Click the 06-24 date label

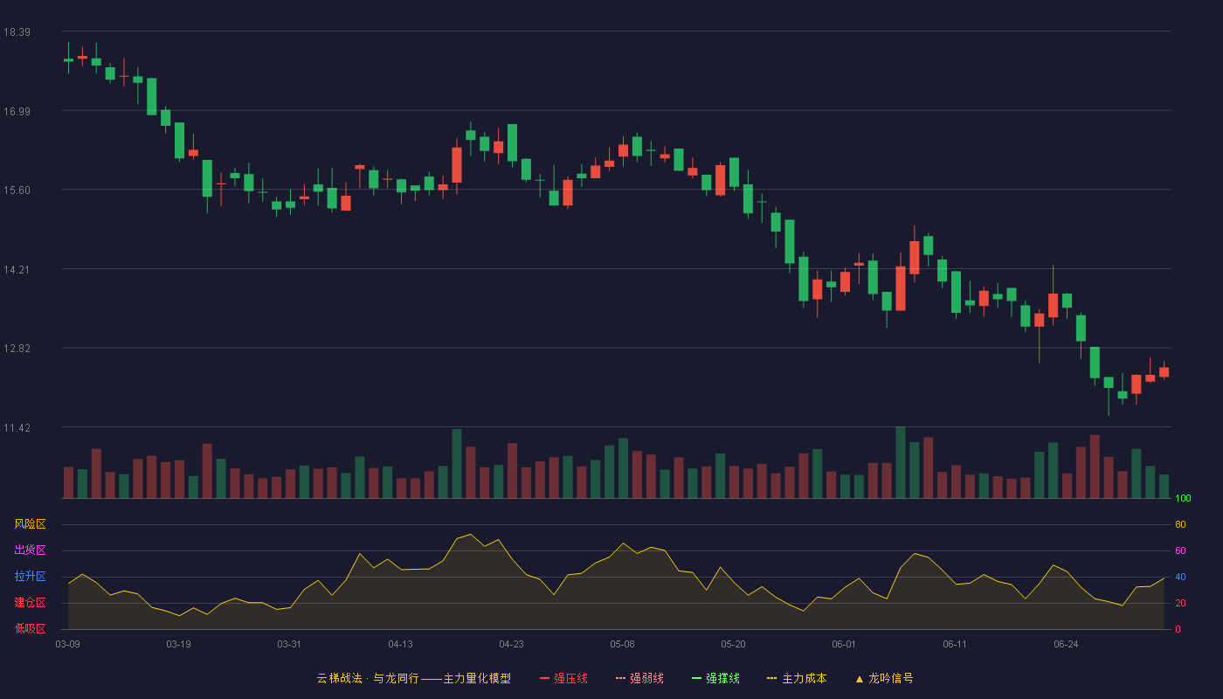pos(1066,644)
